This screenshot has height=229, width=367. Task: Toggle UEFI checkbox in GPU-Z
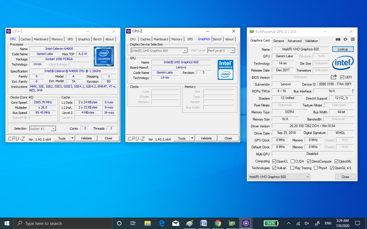(x=342, y=77)
